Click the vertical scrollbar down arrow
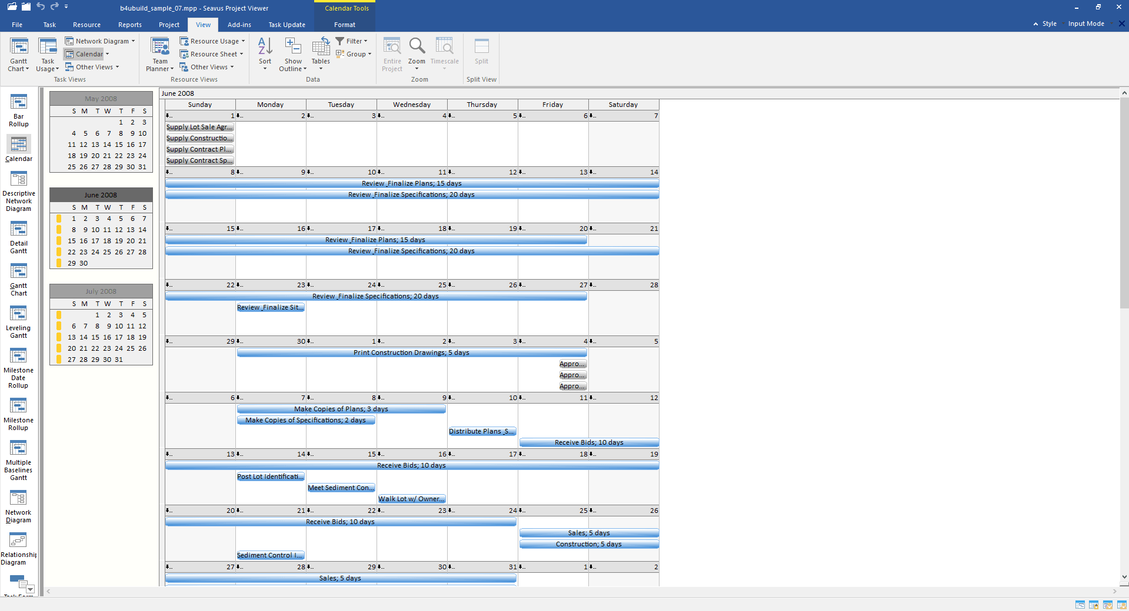The height and width of the screenshot is (611, 1129). [1124, 577]
